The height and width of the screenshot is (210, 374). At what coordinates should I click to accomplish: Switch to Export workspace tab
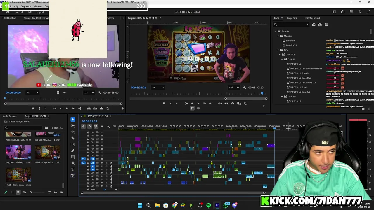click(x=40, y=12)
